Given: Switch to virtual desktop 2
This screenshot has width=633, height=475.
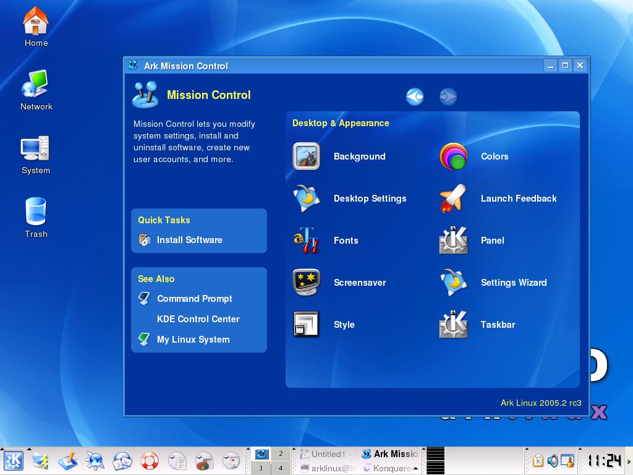Looking at the screenshot, I should tap(281, 453).
